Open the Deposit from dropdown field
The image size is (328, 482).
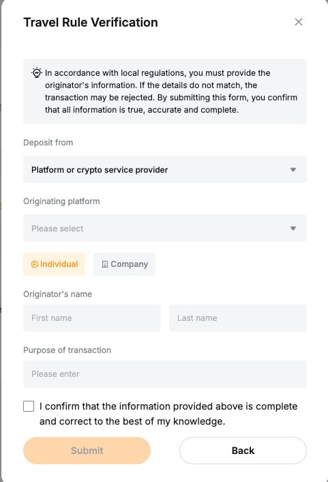coord(165,169)
